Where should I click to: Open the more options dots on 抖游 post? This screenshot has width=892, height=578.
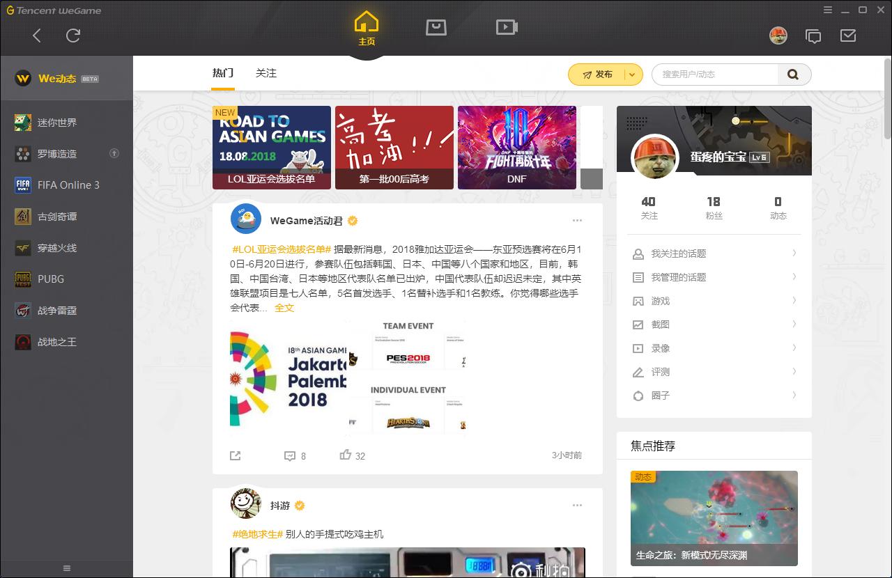577,506
